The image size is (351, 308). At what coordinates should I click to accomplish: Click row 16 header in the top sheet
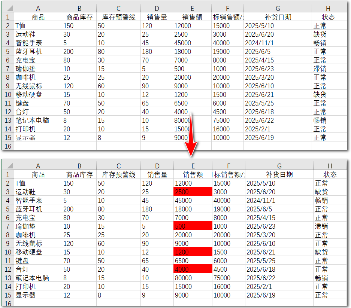(x=8, y=146)
